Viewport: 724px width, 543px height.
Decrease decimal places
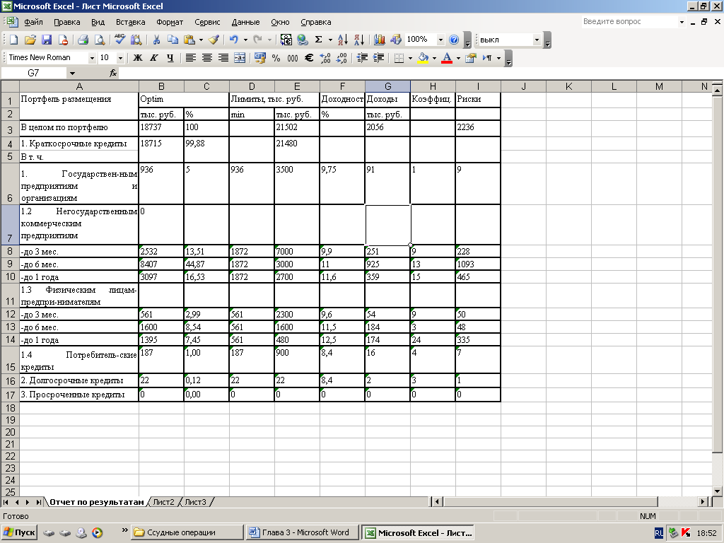(341, 58)
